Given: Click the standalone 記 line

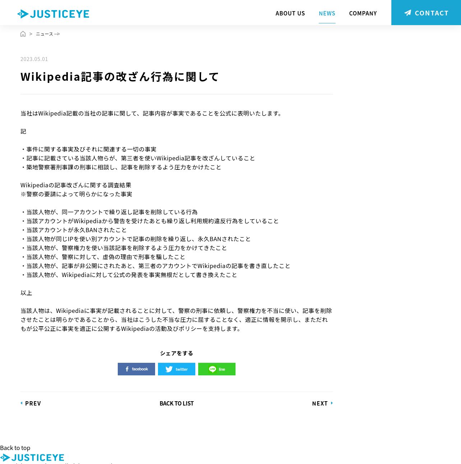Looking at the screenshot, I should point(23,131).
